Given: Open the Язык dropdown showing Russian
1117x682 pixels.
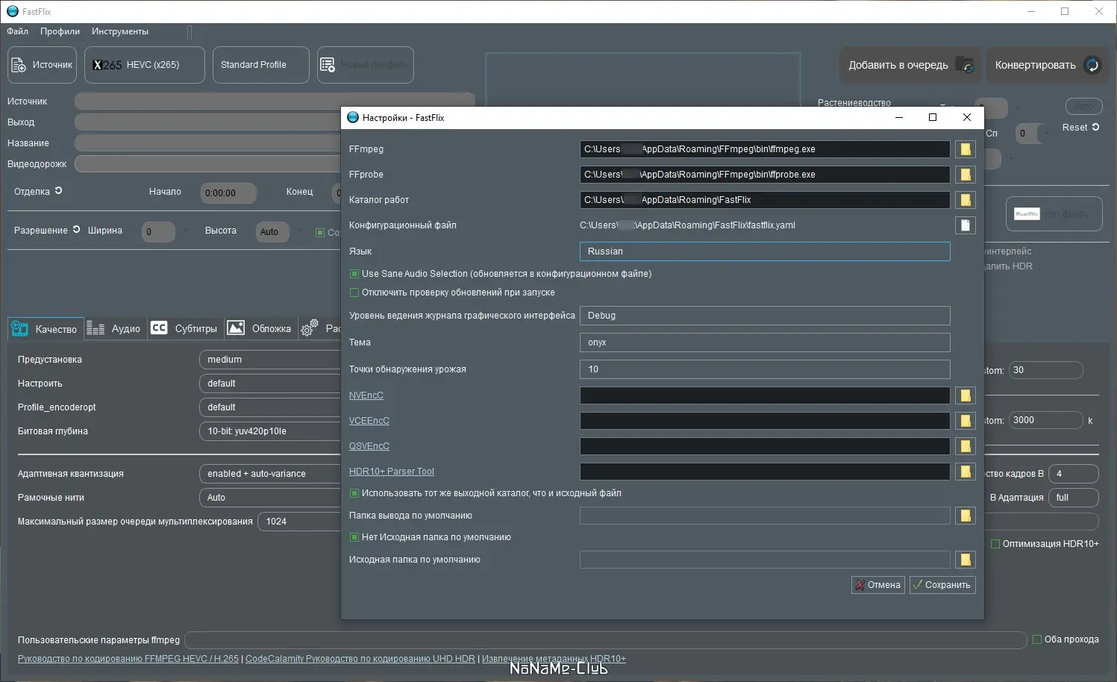Looking at the screenshot, I should click(x=765, y=251).
